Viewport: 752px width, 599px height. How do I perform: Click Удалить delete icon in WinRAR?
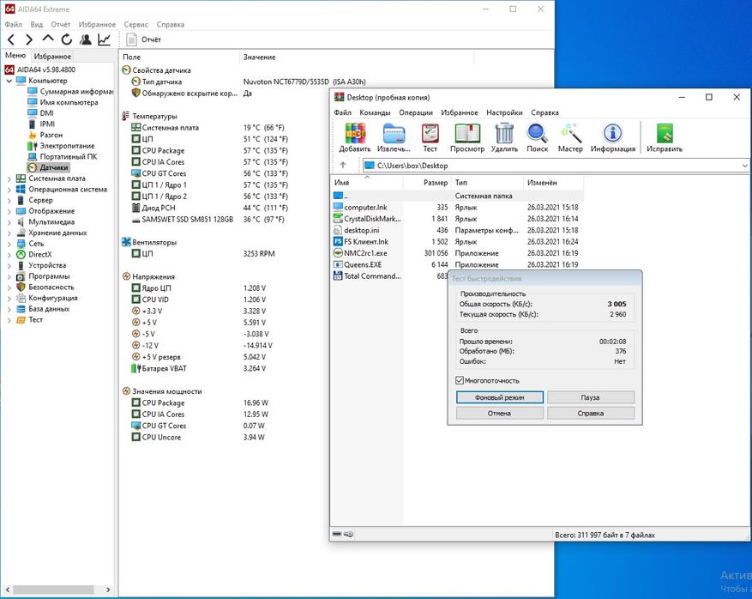point(504,137)
